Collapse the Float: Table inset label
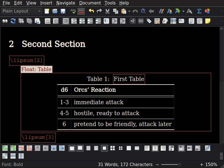The width and height of the screenshot is (224, 168). (36, 69)
